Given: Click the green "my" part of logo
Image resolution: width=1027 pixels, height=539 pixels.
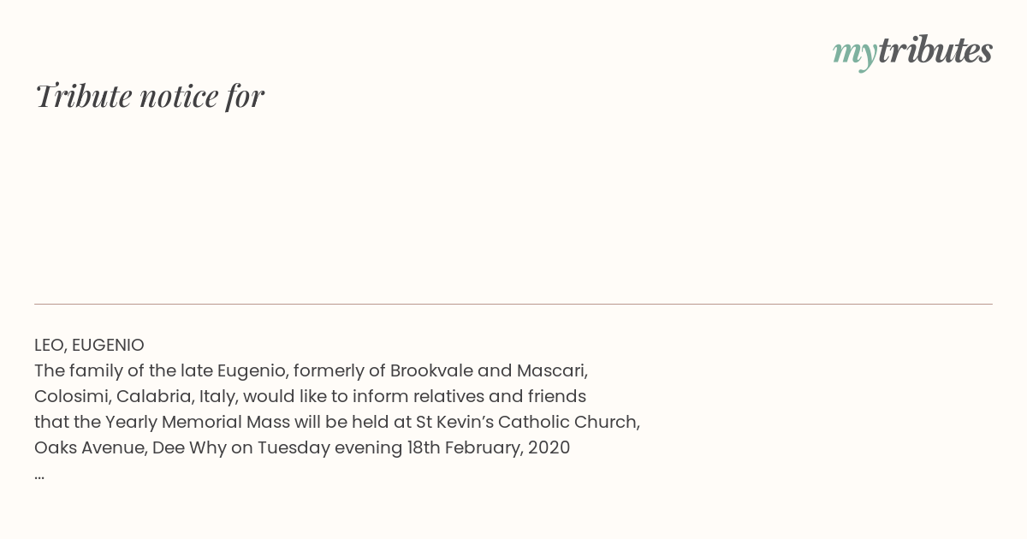Looking at the screenshot, I should (854, 54).
